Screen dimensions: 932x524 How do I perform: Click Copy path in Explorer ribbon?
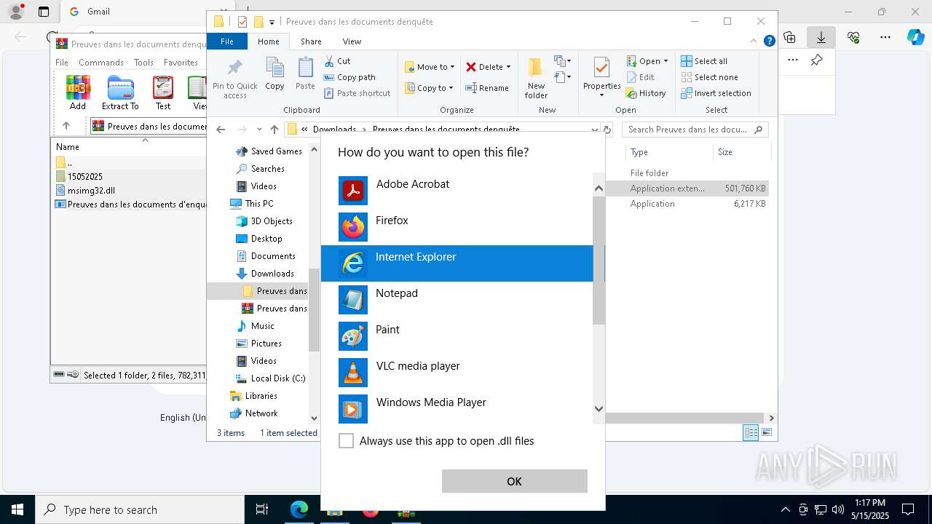[x=349, y=77]
